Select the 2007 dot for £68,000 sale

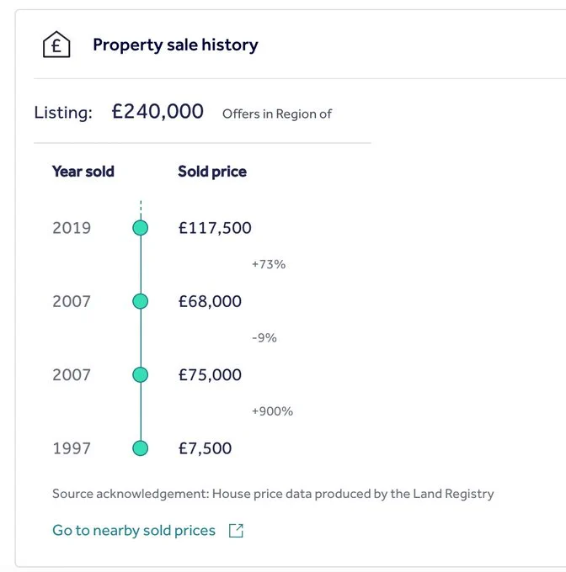140,301
